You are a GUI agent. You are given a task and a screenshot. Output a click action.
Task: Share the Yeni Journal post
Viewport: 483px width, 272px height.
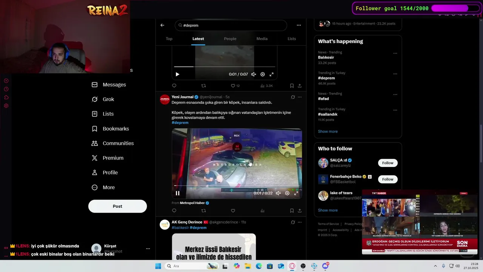300,210
